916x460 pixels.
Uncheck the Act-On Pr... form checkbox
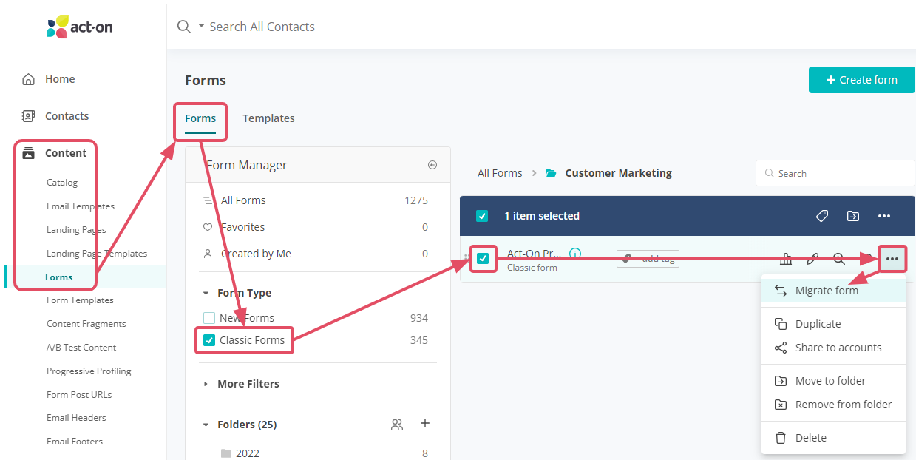[x=483, y=258]
